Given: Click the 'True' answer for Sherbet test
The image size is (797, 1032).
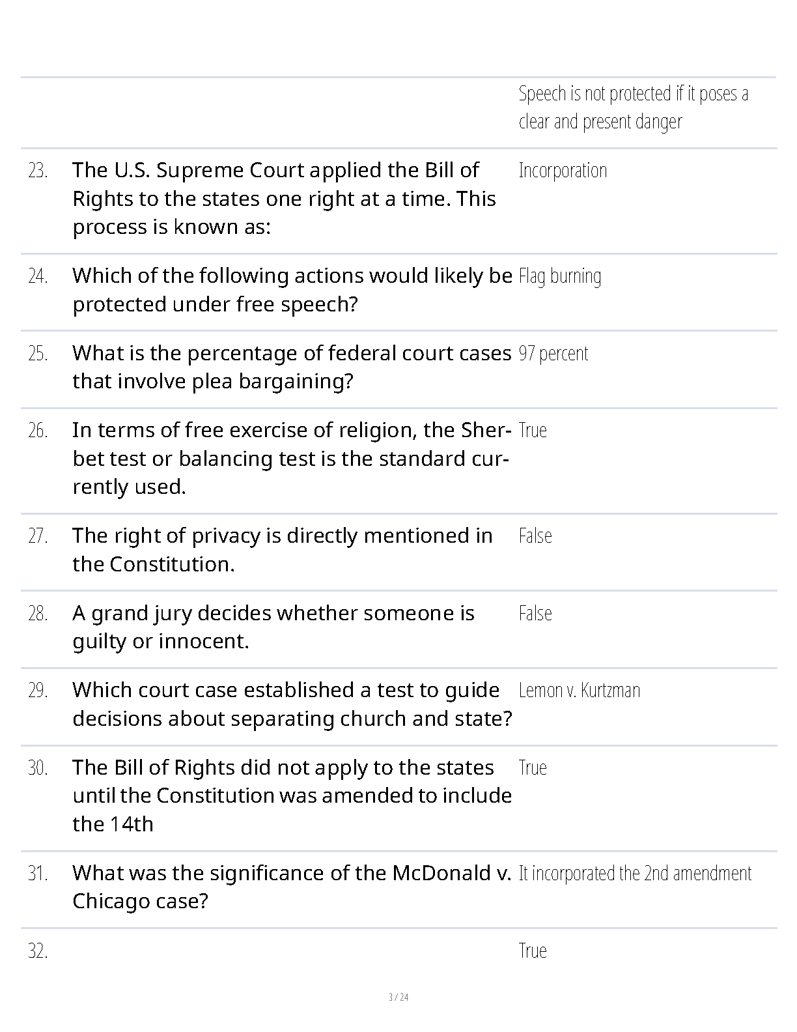Looking at the screenshot, I should click(533, 430).
